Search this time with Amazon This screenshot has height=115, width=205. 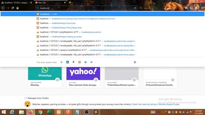coord(73,62)
